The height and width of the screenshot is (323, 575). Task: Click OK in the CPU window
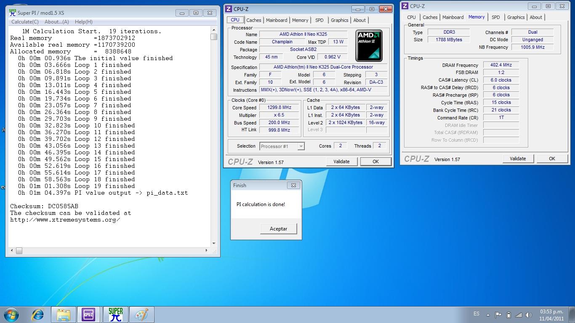[375, 161]
